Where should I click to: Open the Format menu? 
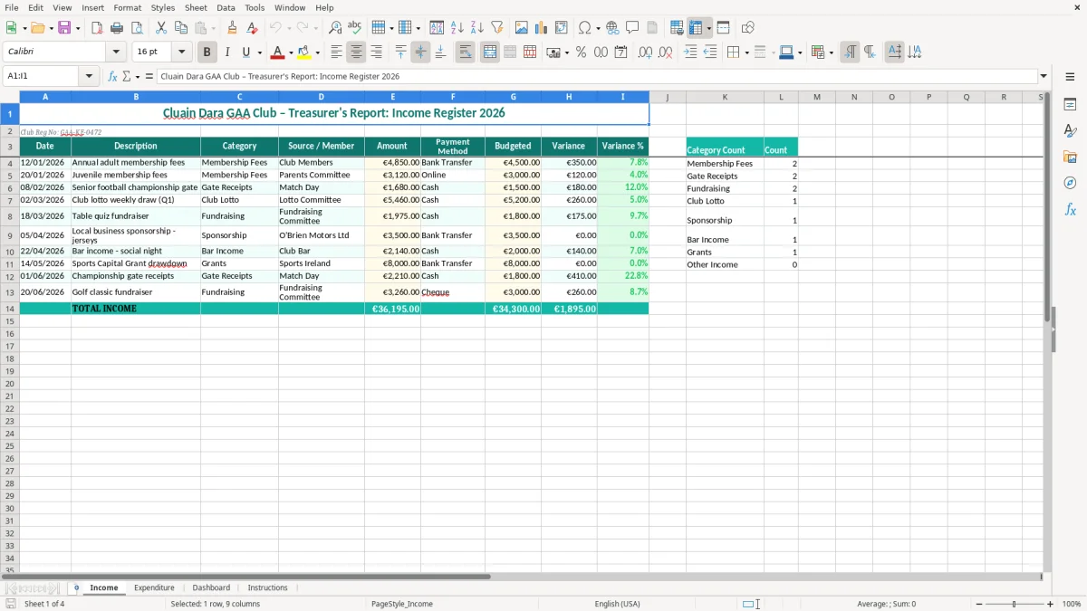coord(127,7)
